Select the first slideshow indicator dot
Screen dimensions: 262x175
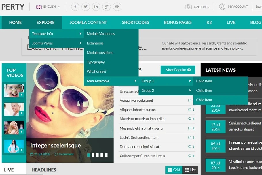tap(89, 155)
